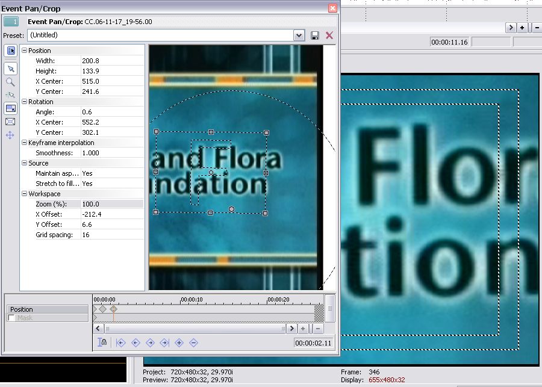The image size is (542, 387).
Task: Toggle Lock Aspect Ratio icon
Action: coord(11,108)
